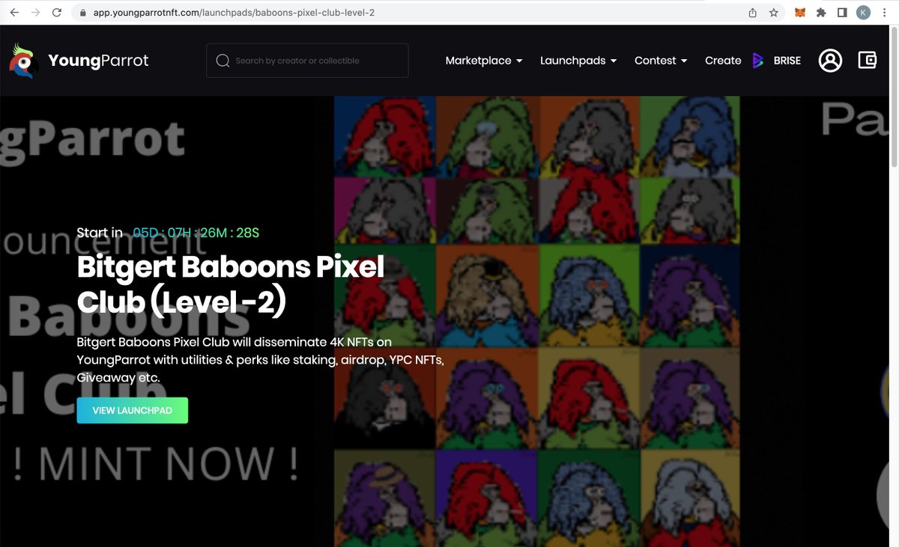Click the YoungParrot brand name
This screenshot has height=547, width=899.
tap(98, 61)
